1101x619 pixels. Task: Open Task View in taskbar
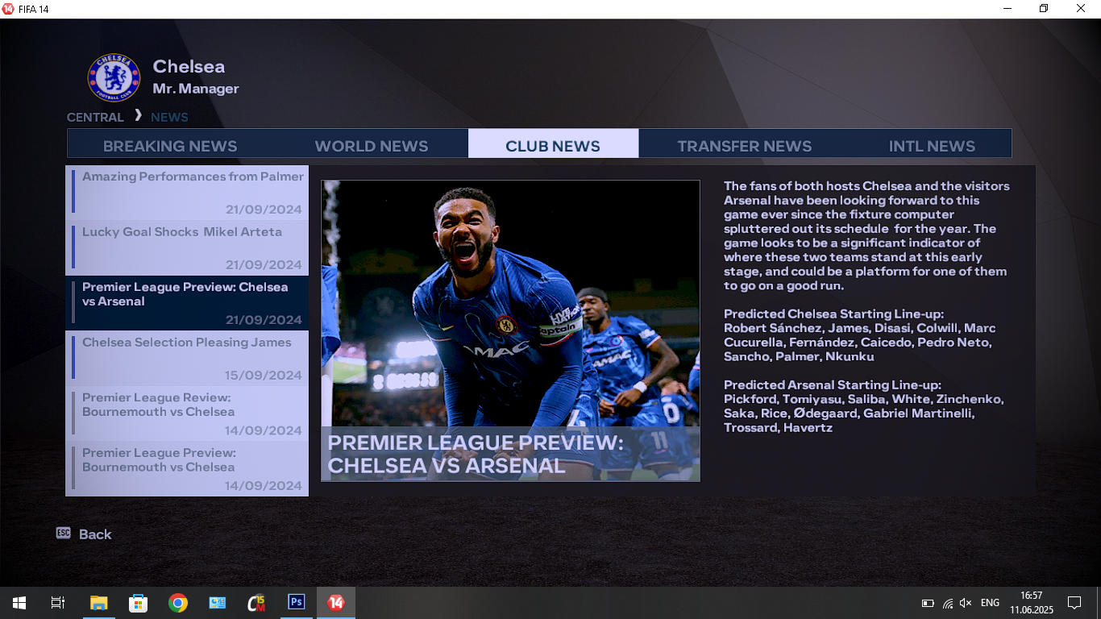58,603
